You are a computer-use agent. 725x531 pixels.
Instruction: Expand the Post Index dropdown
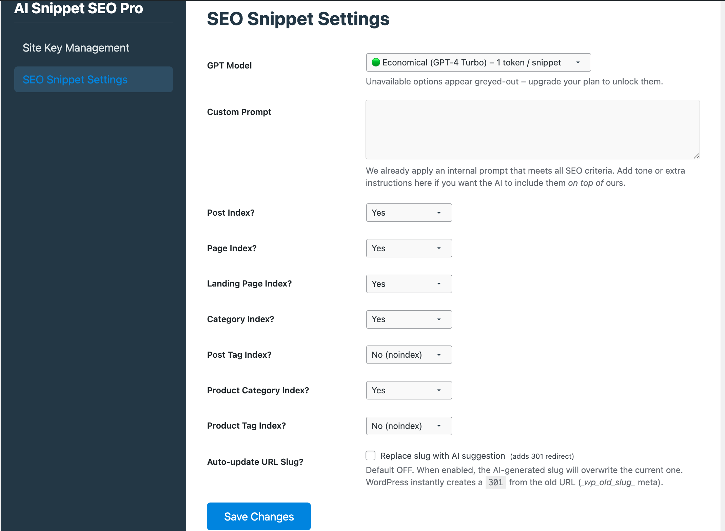pyautogui.click(x=409, y=213)
